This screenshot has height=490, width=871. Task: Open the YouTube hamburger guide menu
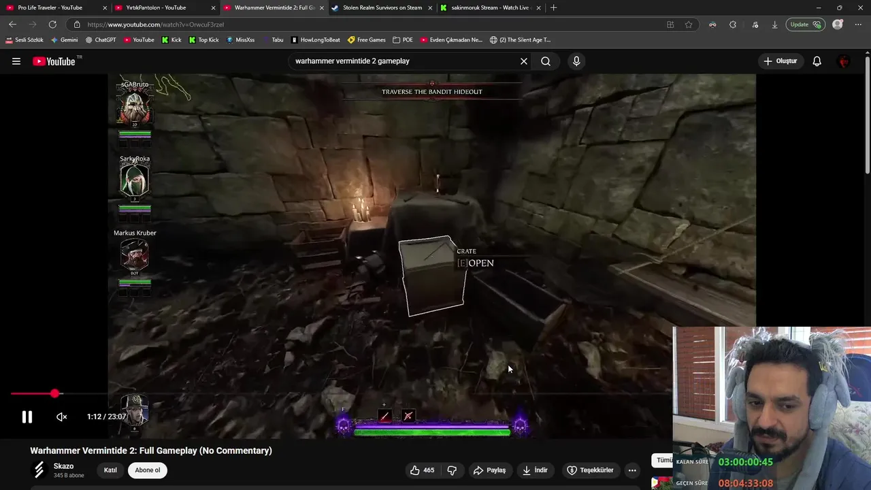point(16,61)
